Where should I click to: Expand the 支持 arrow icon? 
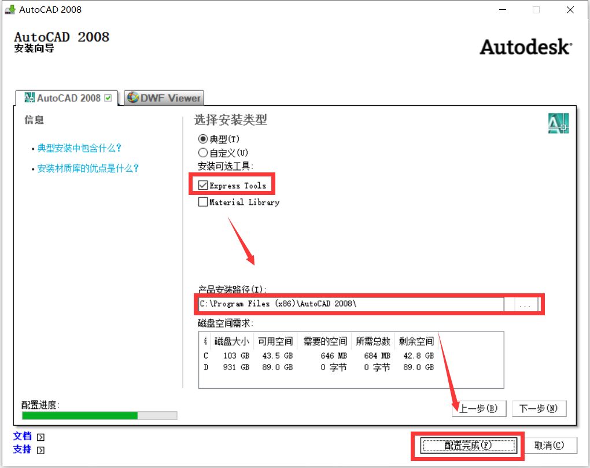[40, 450]
